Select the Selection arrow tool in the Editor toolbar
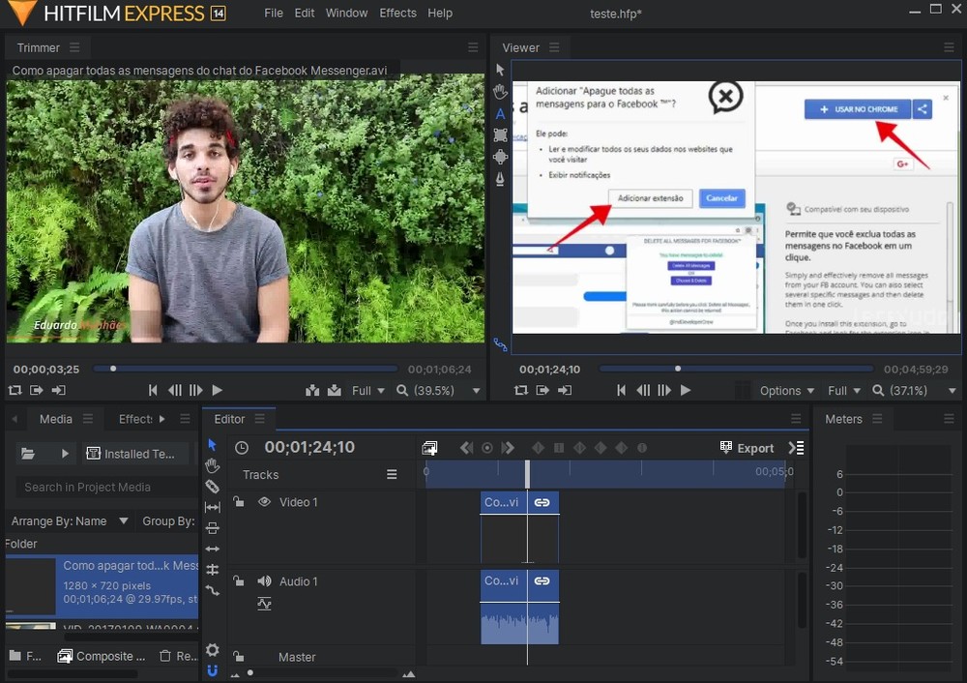Image resolution: width=967 pixels, height=683 pixels. [x=212, y=446]
